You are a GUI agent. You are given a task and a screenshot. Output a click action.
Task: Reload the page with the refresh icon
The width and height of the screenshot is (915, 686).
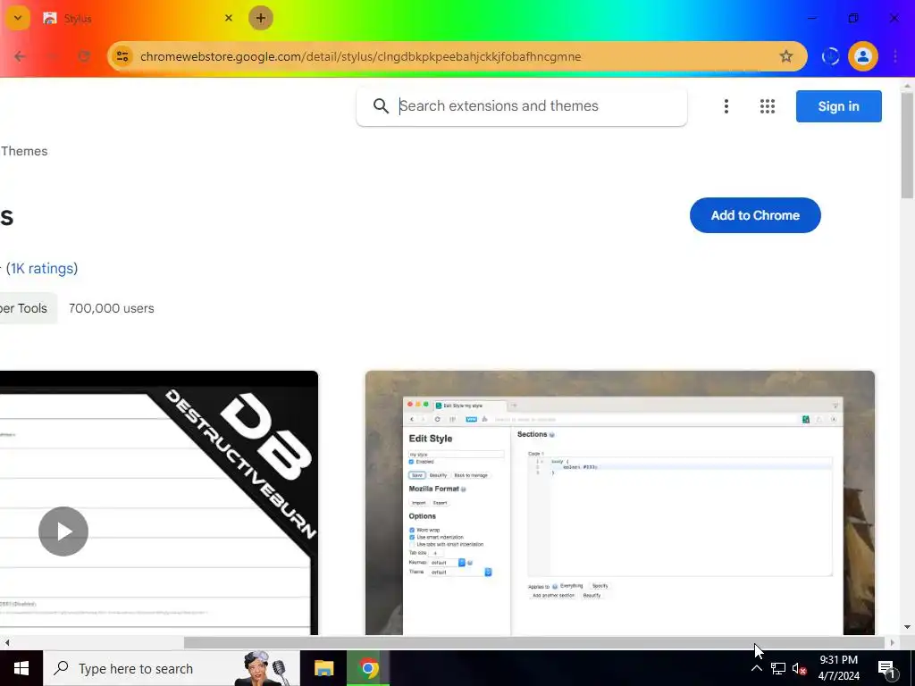click(84, 56)
